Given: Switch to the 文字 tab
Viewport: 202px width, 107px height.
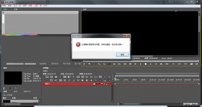Looking at the screenshot, I should pyautogui.click(x=16, y=9).
